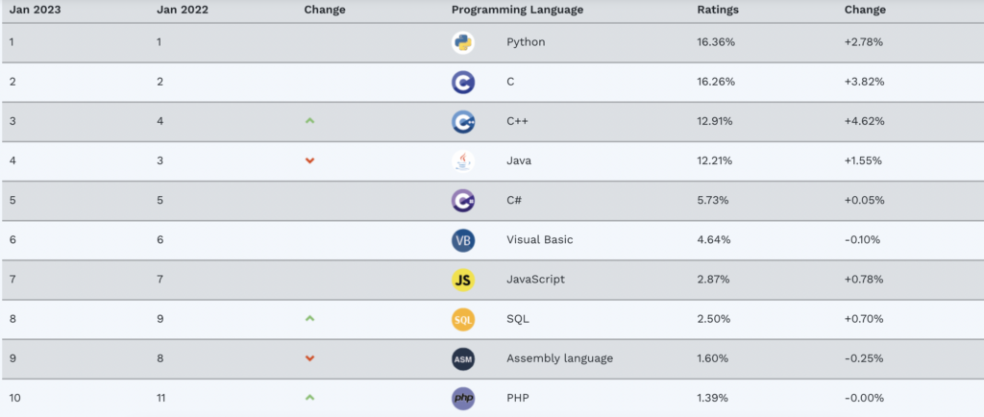Click the Python language name text
This screenshot has width=984, height=417.
coord(525,43)
